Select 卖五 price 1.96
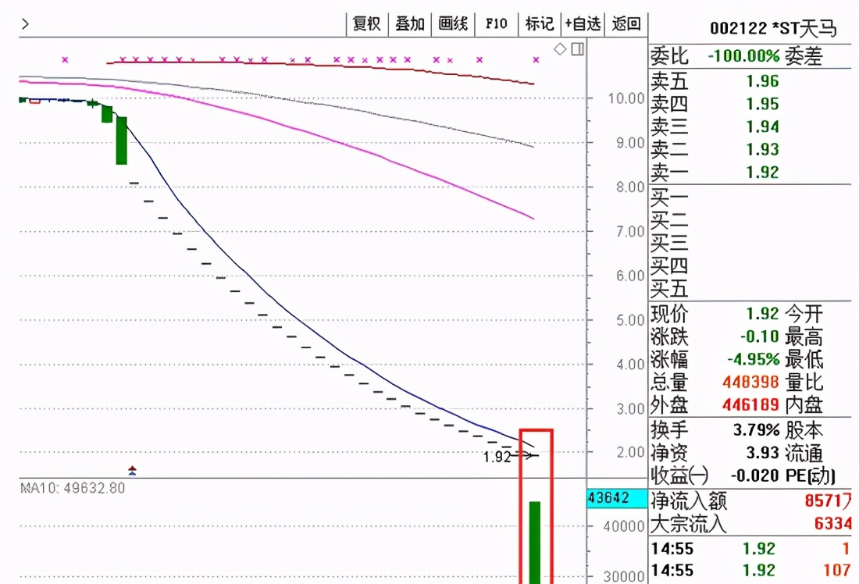 point(762,81)
